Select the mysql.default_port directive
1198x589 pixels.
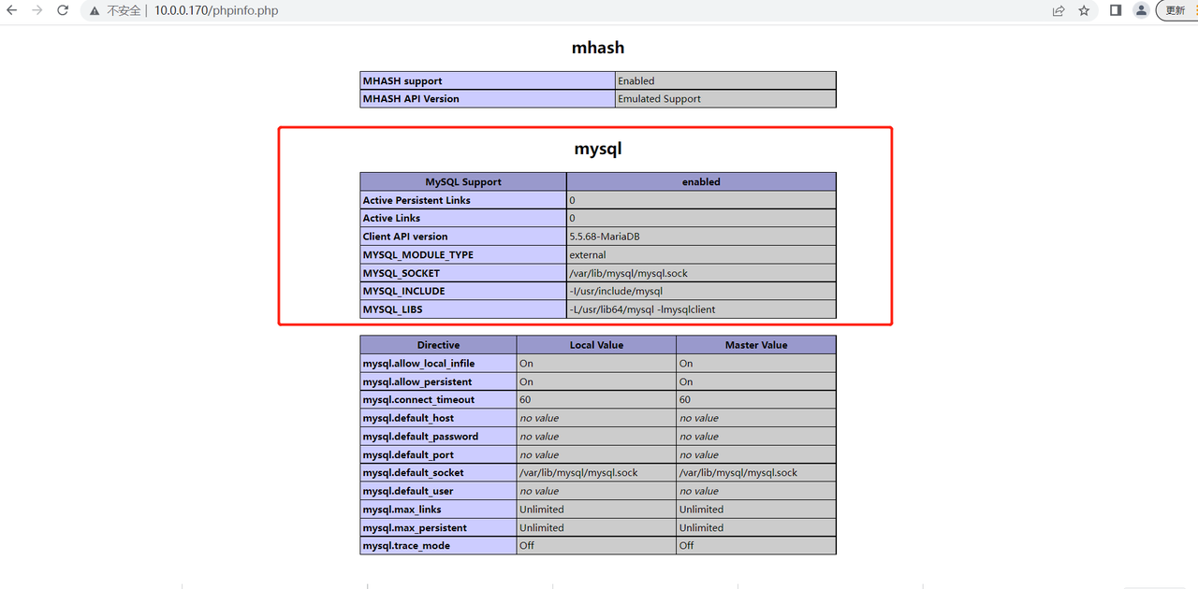tap(408, 454)
